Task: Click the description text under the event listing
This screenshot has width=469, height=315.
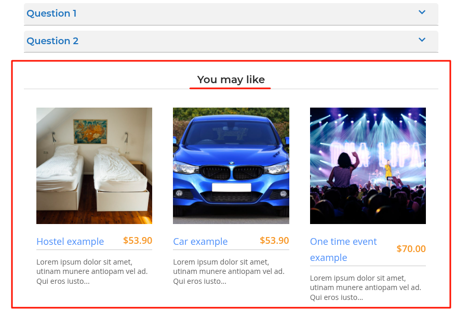Action: 365,287
